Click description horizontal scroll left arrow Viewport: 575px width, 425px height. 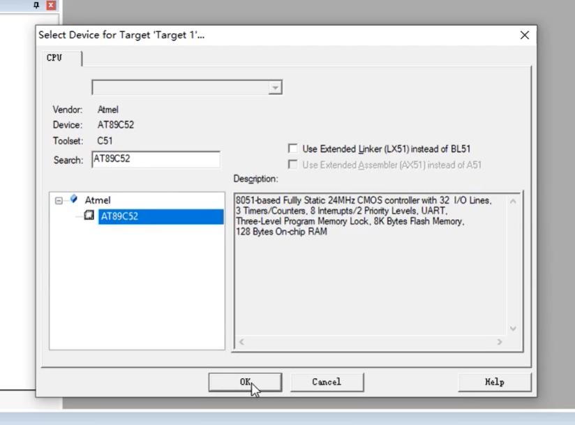click(241, 342)
